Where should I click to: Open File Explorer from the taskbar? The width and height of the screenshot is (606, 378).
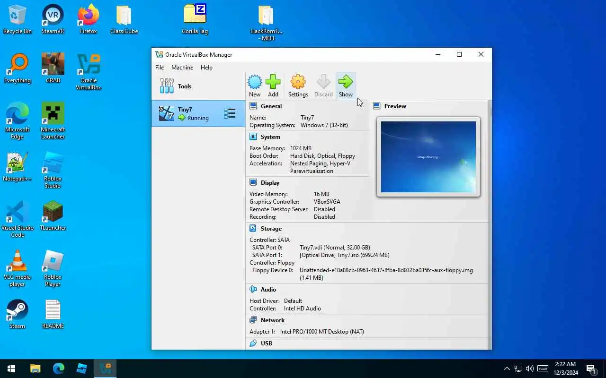pyautogui.click(x=36, y=369)
